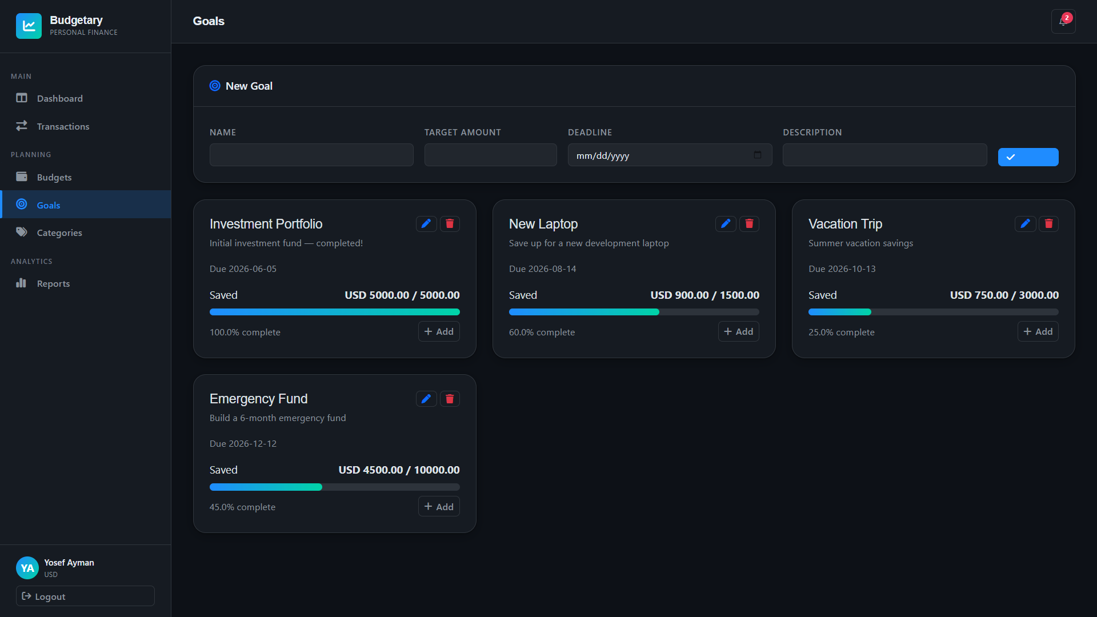The width and height of the screenshot is (1097, 617).
Task: Add savings to Vacation Trip goal
Action: 1038,331
